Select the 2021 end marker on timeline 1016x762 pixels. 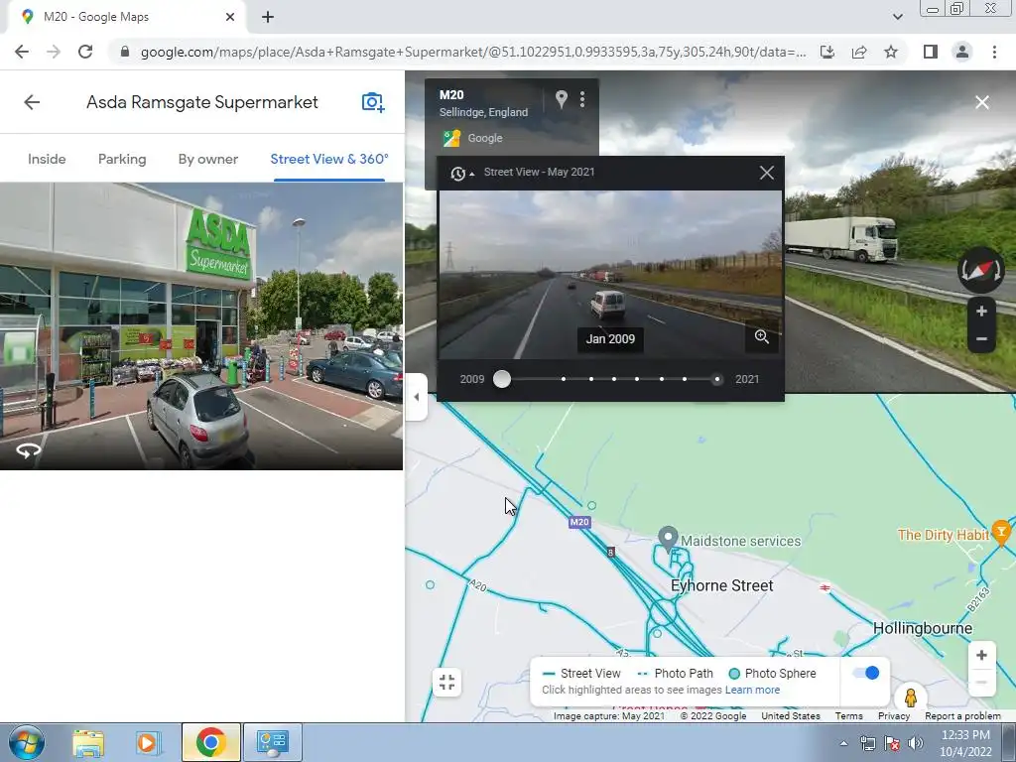(x=716, y=379)
